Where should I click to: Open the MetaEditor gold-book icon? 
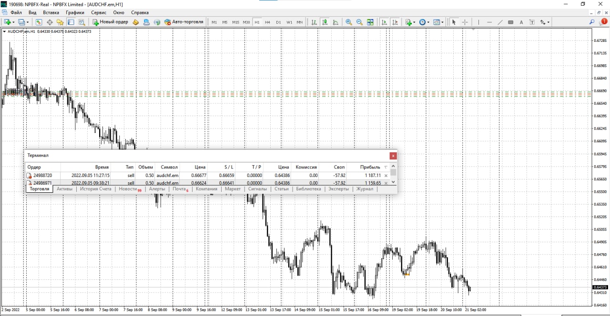(x=136, y=22)
